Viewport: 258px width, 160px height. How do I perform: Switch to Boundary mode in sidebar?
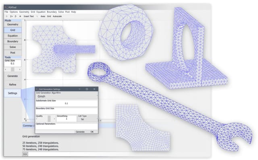click(12, 41)
